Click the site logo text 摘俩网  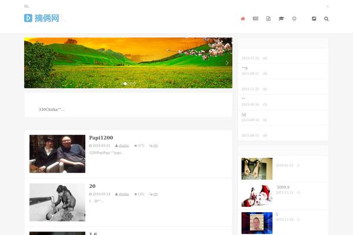[47, 18]
